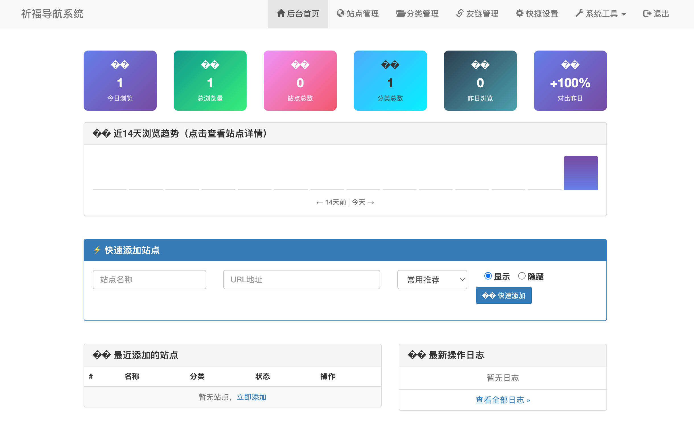Click 退出 to log out
The image size is (694, 421).
click(656, 14)
